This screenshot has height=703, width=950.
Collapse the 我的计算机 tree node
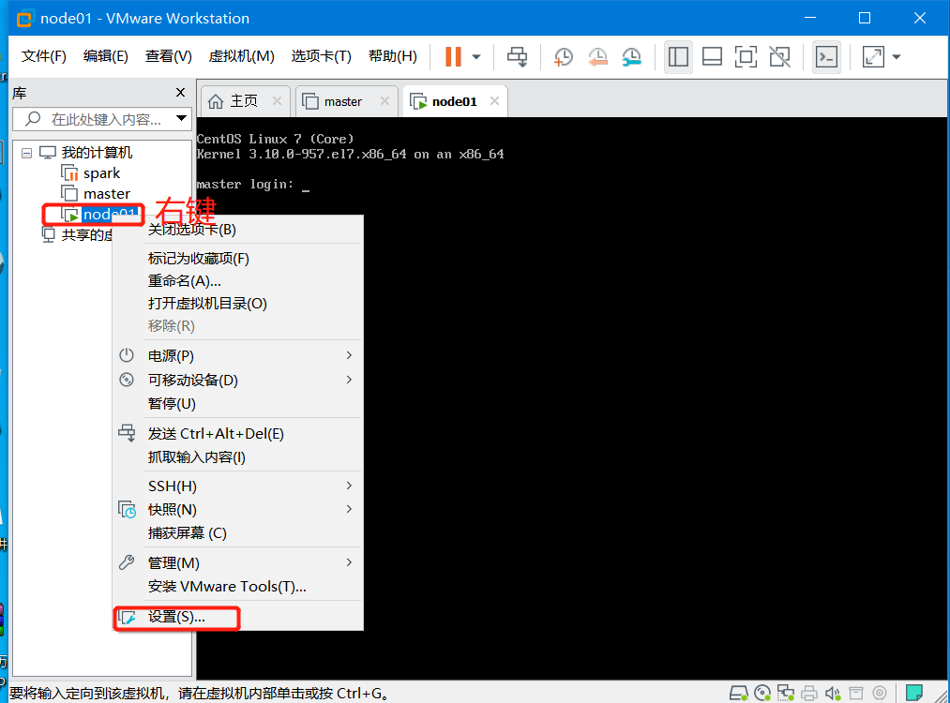26,153
